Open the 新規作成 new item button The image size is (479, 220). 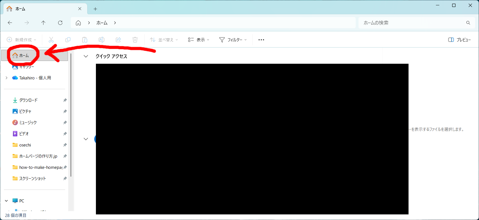pyautogui.click(x=22, y=40)
